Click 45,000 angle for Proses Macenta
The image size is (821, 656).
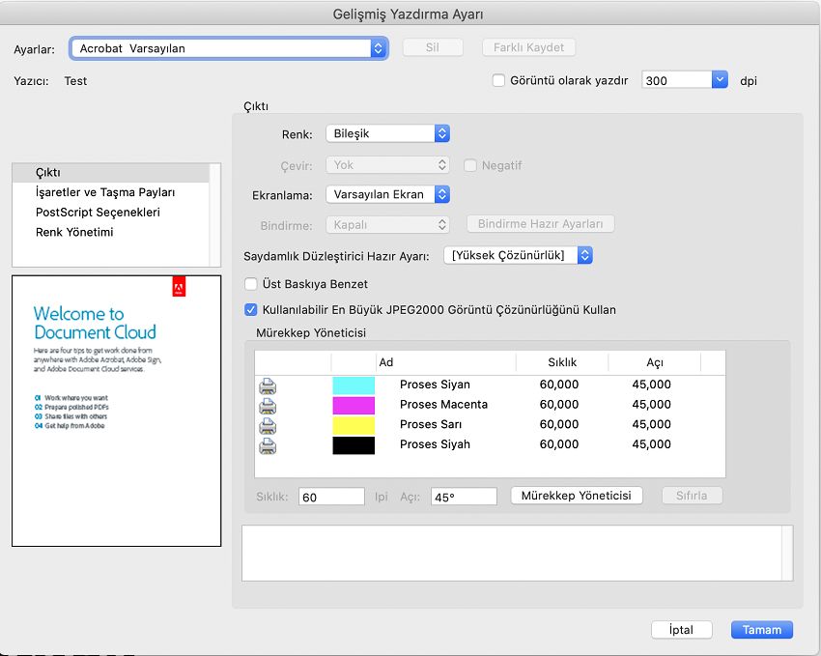(x=651, y=404)
